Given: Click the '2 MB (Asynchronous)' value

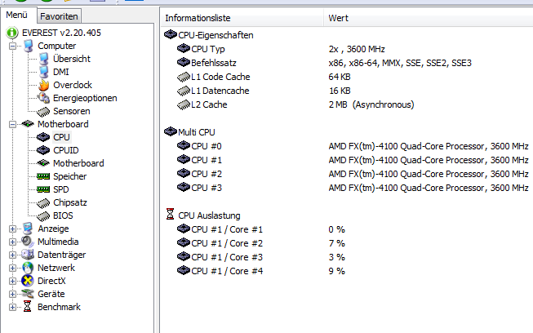Looking at the screenshot, I should click(x=371, y=104).
